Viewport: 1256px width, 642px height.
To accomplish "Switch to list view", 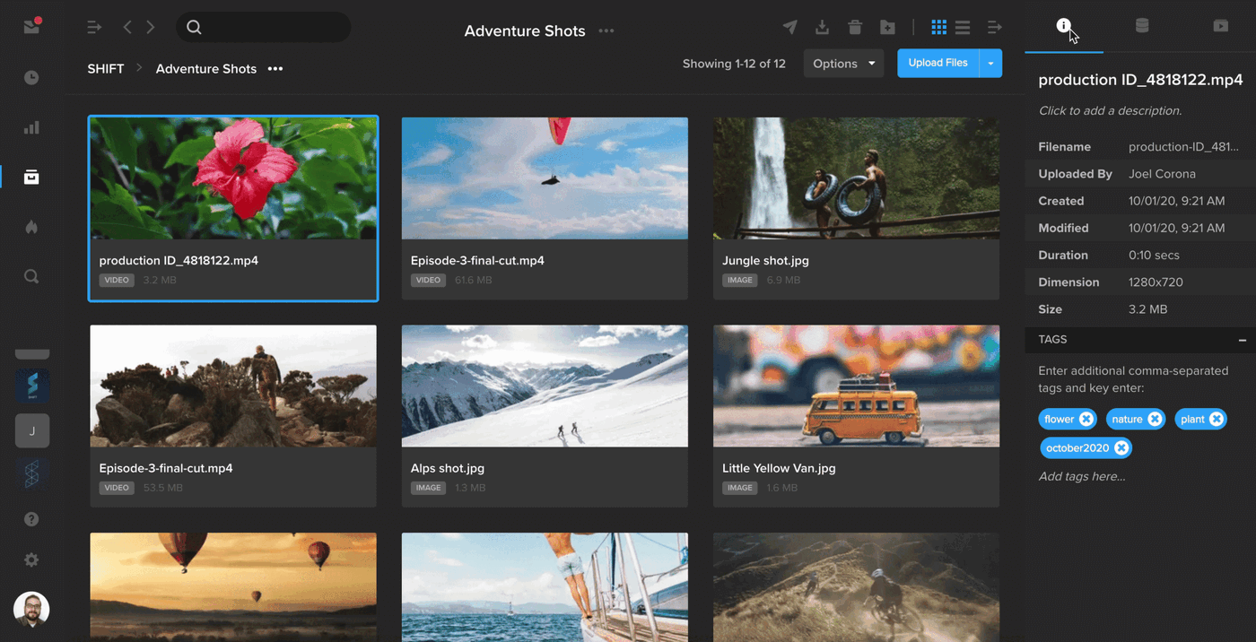I will pyautogui.click(x=963, y=28).
